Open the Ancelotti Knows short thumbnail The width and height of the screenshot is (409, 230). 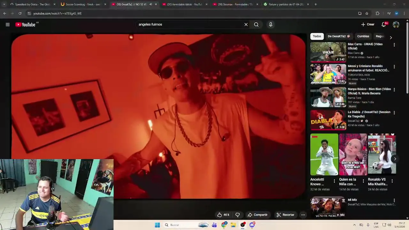click(324, 155)
